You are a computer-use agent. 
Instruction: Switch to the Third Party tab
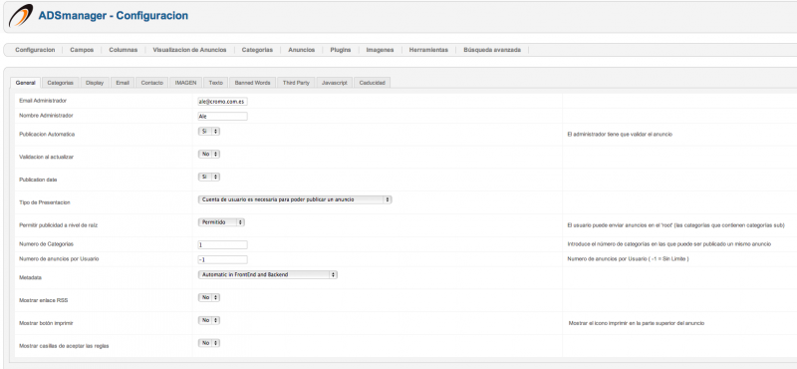(x=296, y=83)
